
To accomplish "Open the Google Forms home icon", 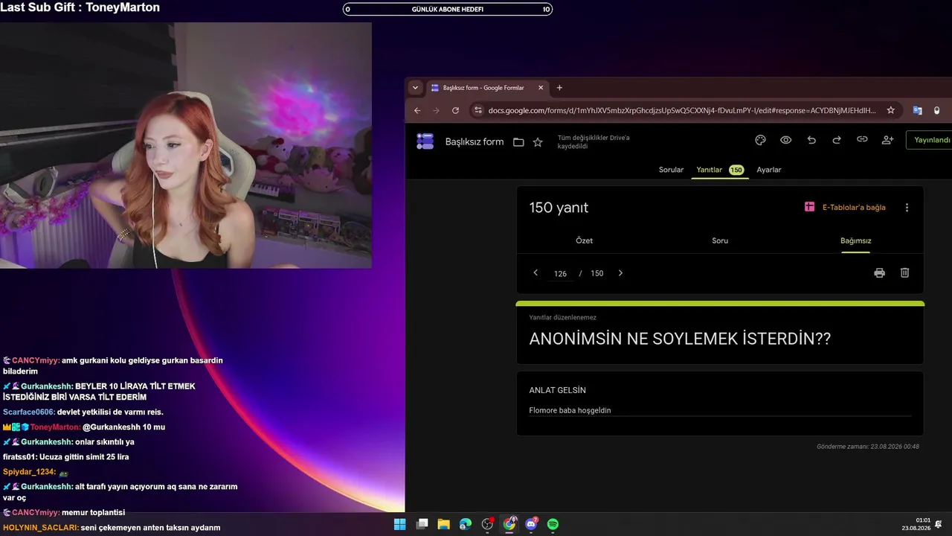I will pyautogui.click(x=425, y=141).
